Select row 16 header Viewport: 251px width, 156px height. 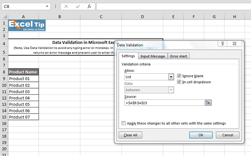[4, 123]
